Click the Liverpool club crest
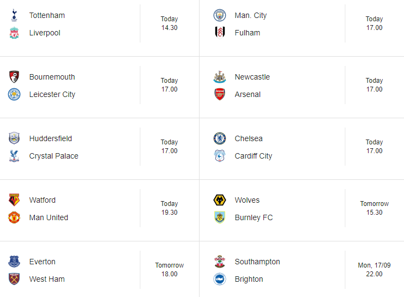The height and width of the screenshot is (297, 404). (14, 33)
